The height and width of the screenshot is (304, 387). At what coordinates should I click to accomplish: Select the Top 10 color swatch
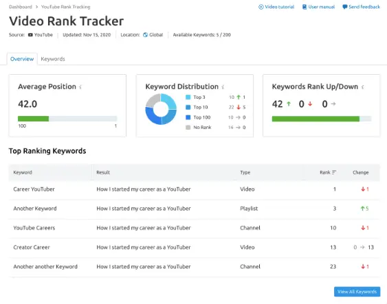[x=188, y=107]
